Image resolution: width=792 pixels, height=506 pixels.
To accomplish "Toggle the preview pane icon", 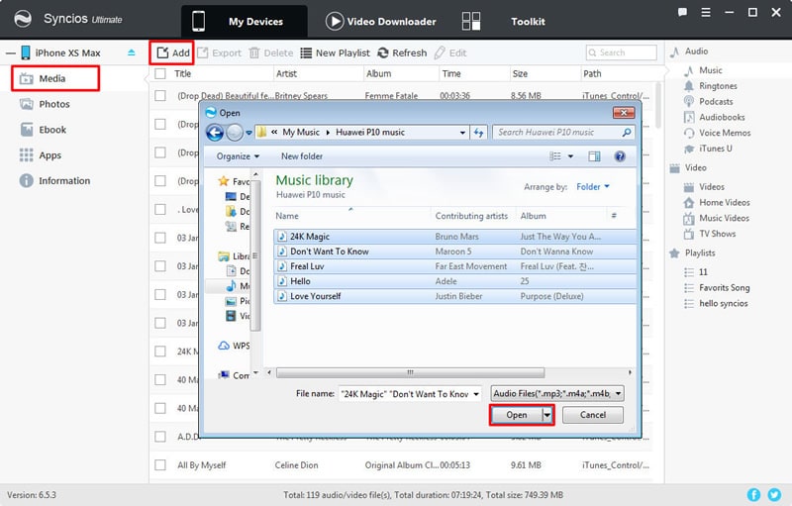I will click(x=594, y=156).
